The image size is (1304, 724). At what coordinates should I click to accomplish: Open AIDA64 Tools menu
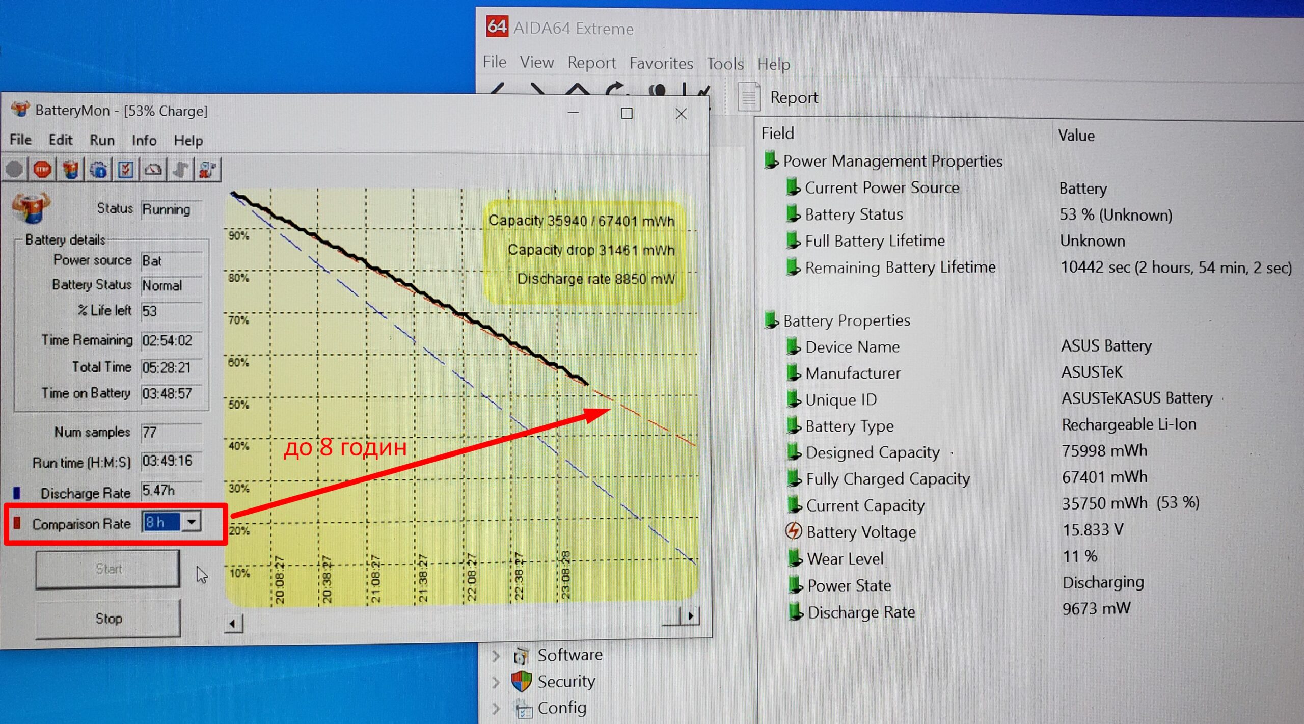tap(725, 64)
